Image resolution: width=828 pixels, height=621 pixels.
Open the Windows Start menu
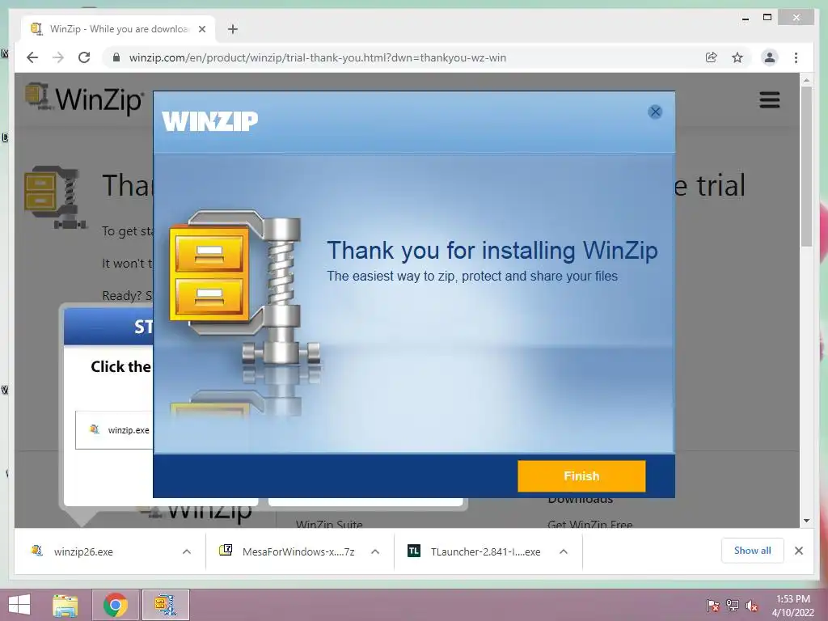(x=19, y=605)
